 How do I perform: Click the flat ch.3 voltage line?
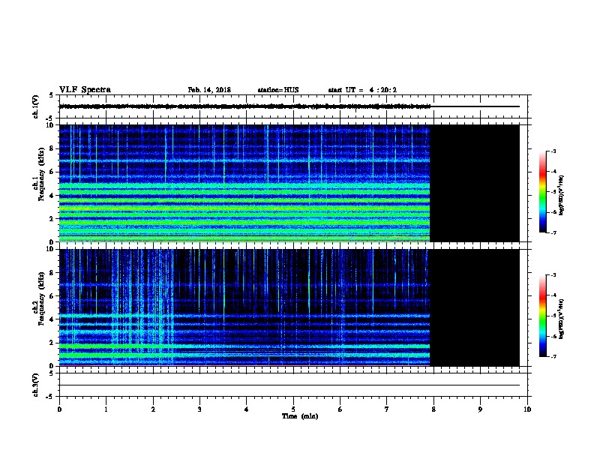click(289, 385)
